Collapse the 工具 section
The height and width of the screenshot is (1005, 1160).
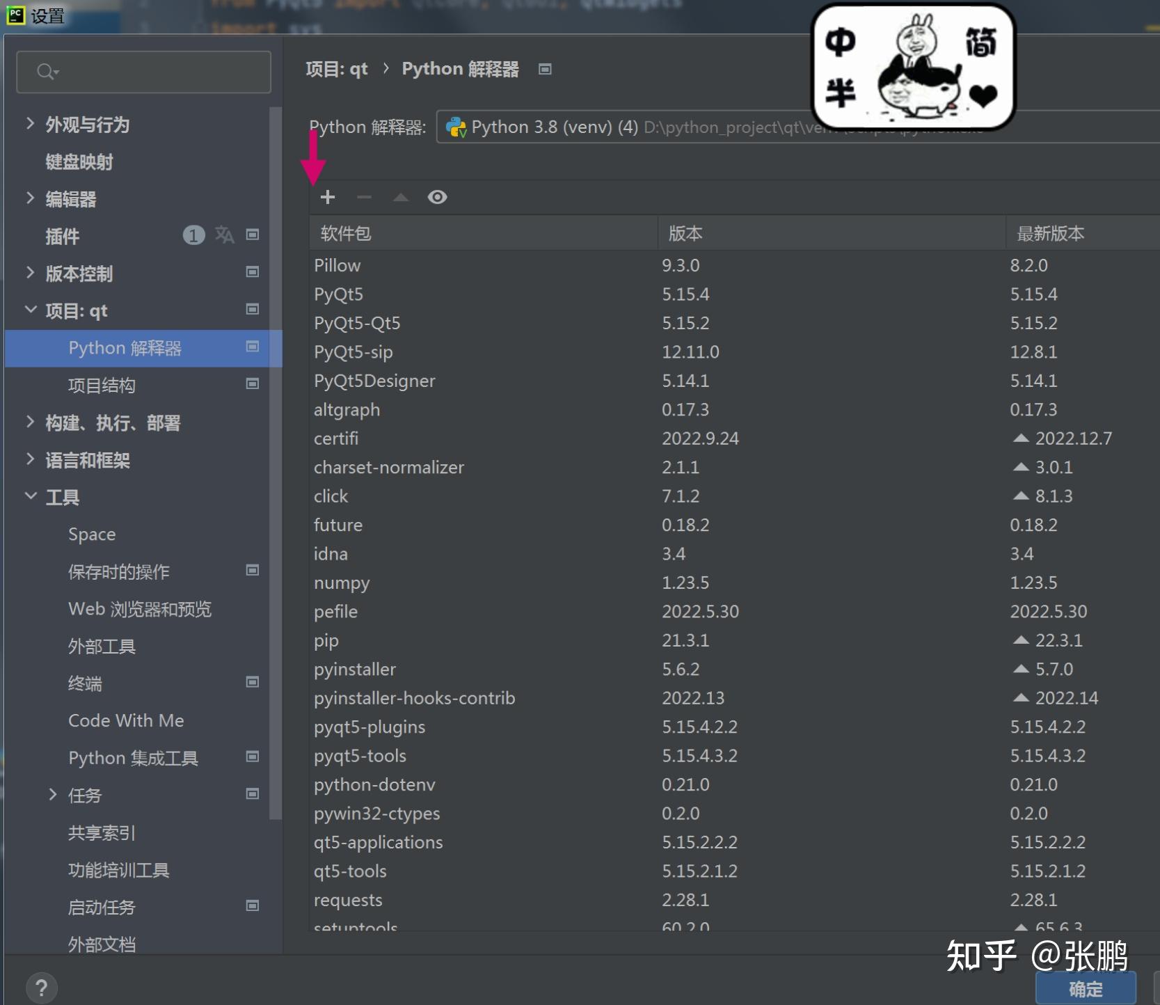tap(30, 496)
